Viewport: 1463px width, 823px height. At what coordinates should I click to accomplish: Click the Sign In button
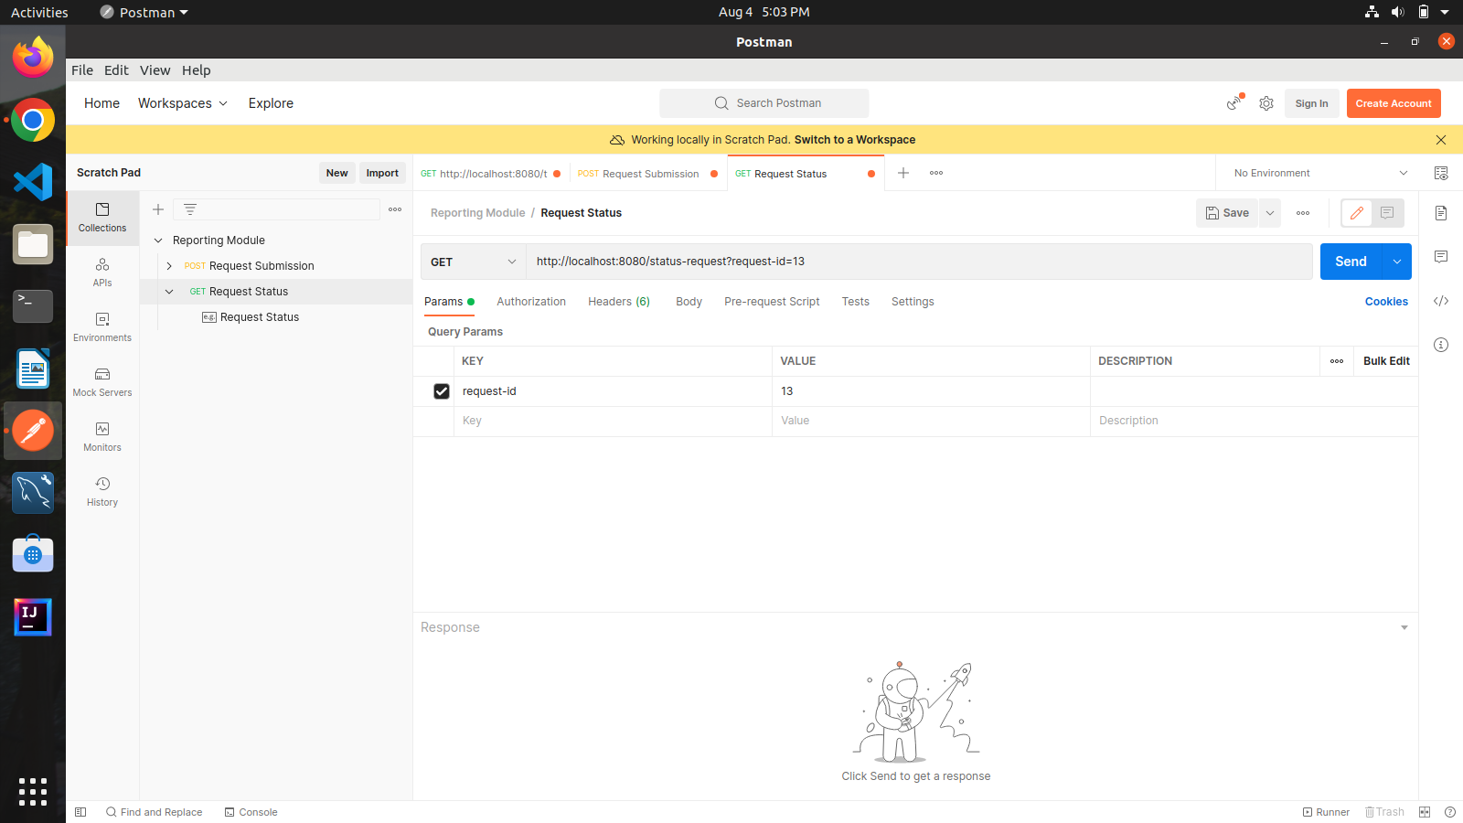pos(1312,103)
